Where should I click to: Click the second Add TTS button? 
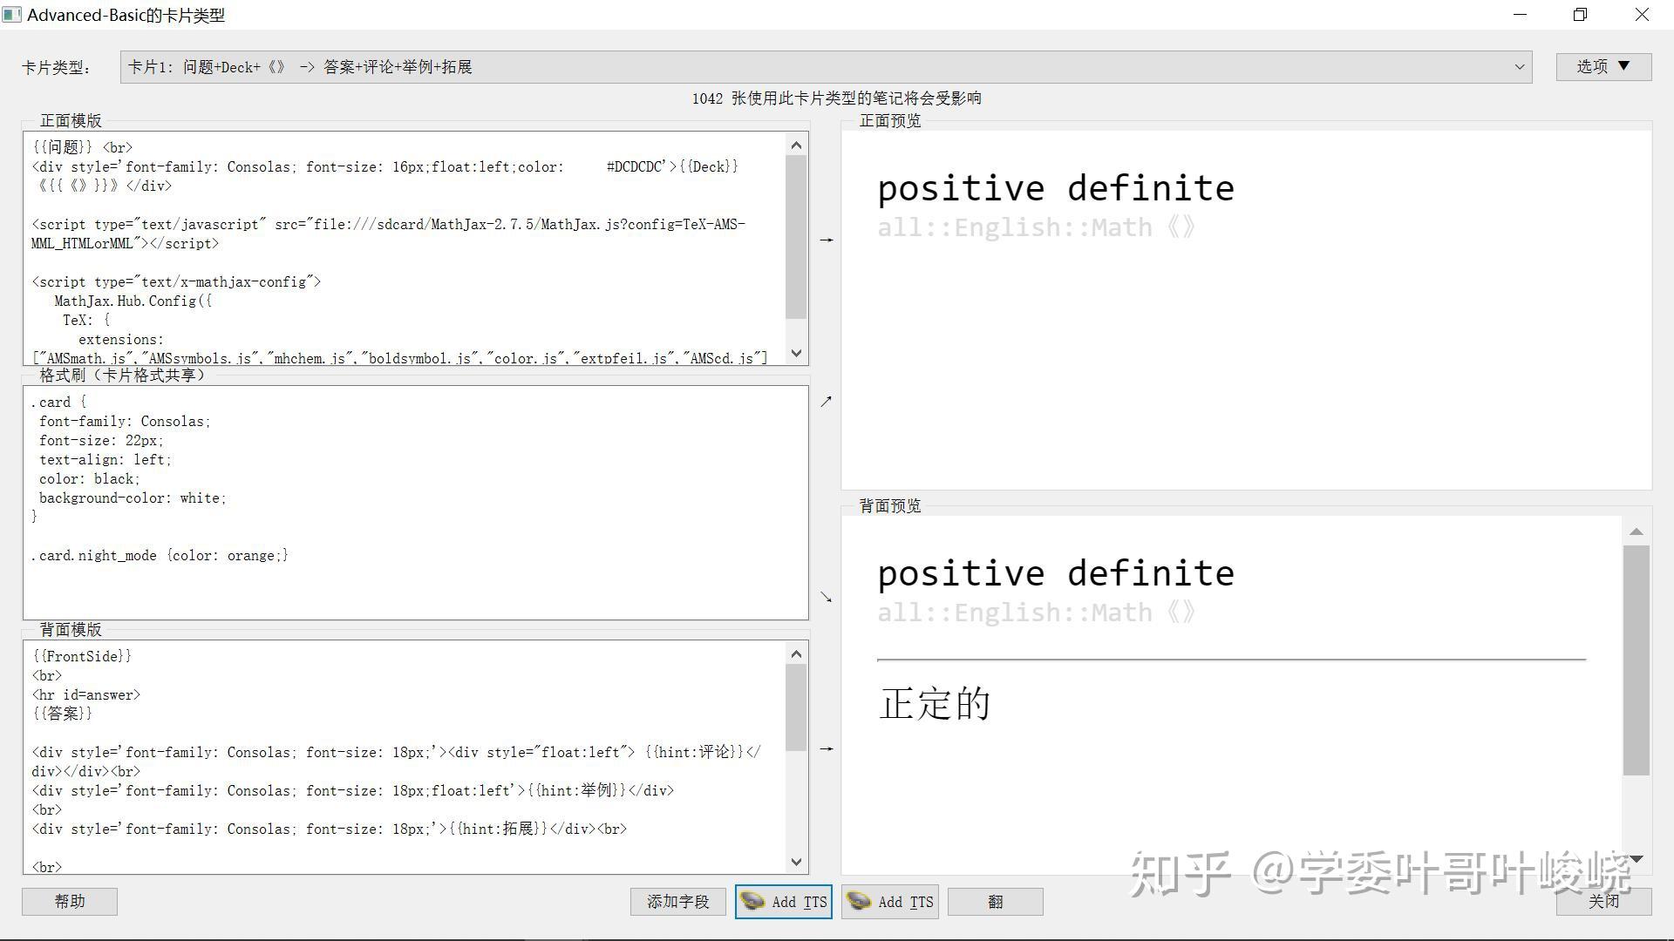pos(889,902)
